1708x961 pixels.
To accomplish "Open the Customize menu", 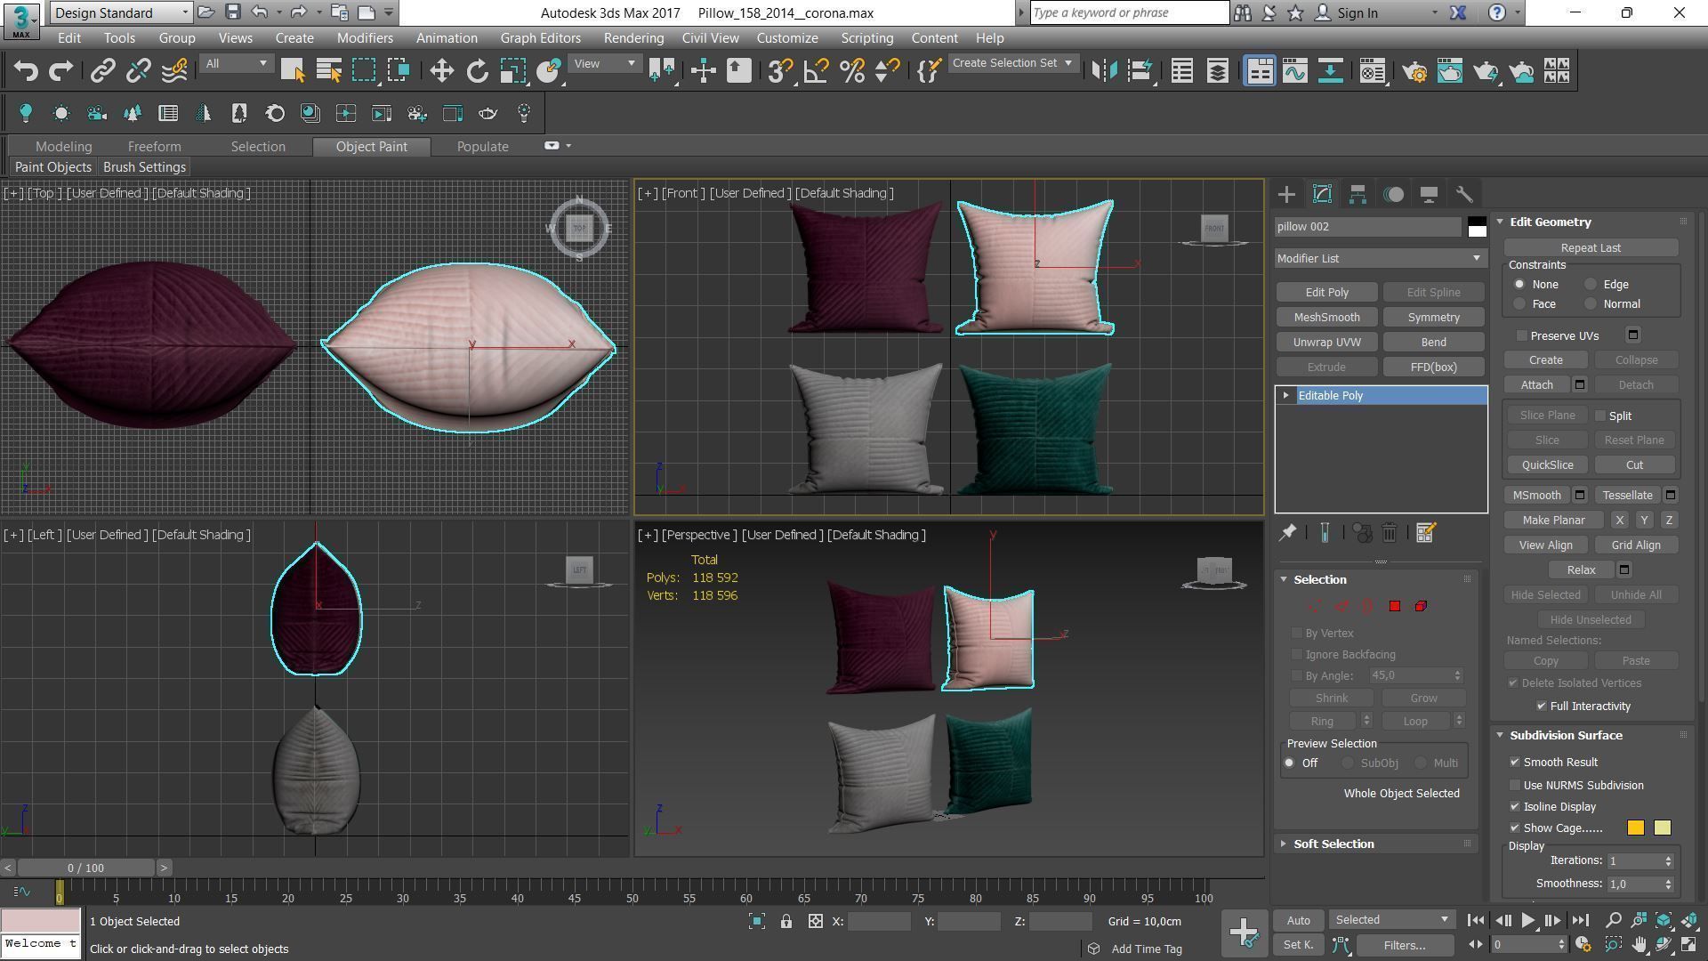I will (x=787, y=38).
